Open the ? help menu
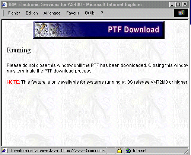The width and height of the screenshot is (191, 155). [102, 13]
